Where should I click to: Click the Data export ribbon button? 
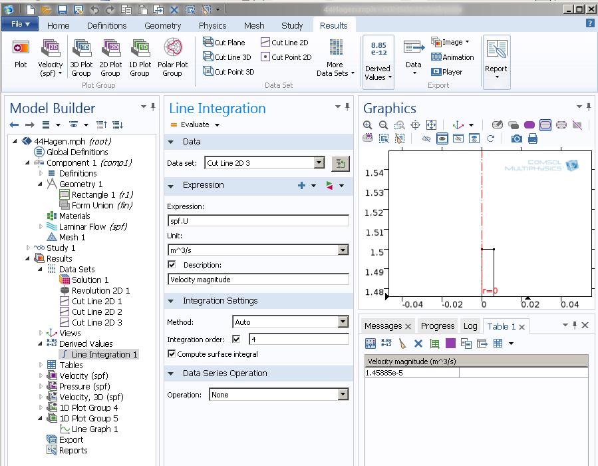coord(414,57)
